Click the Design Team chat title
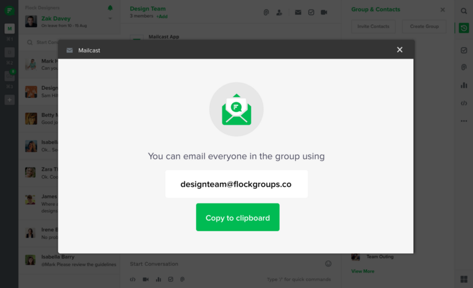The image size is (473, 288). coord(148,9)
